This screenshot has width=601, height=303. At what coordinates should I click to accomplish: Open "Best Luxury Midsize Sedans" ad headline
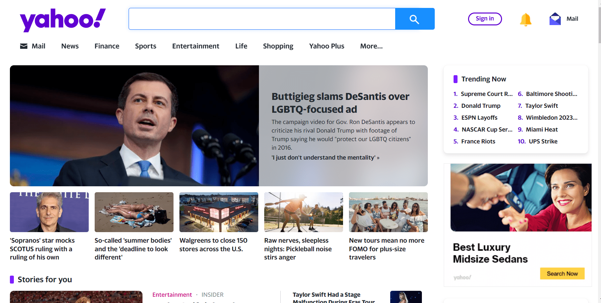coord(490,253)
